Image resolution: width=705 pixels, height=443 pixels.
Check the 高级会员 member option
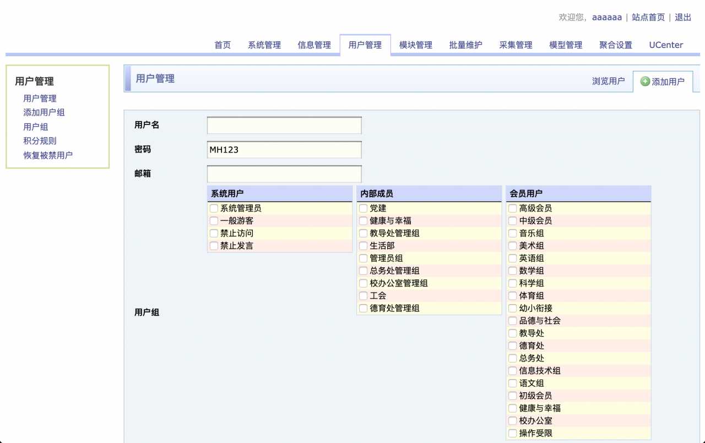(x=512, y=208)
